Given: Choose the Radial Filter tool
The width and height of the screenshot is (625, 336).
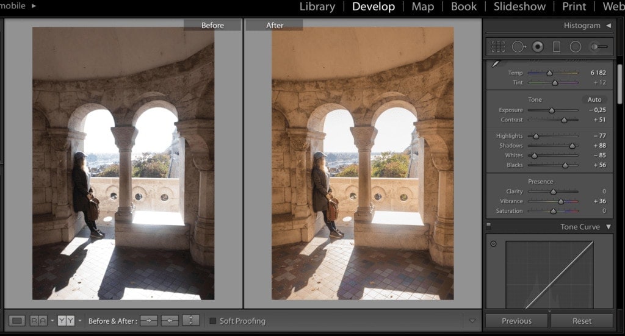Looking at the screenshot, I should 575,46.
